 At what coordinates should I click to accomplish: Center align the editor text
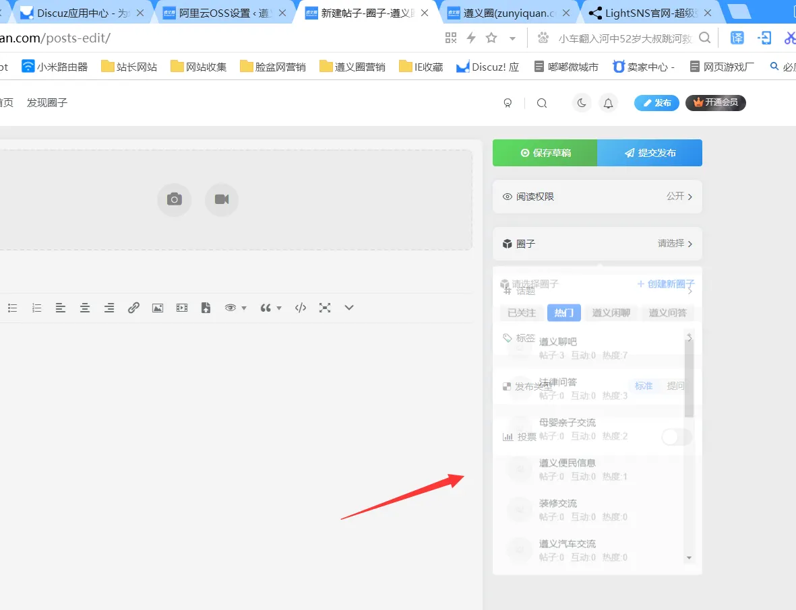(x=85, y=308)
